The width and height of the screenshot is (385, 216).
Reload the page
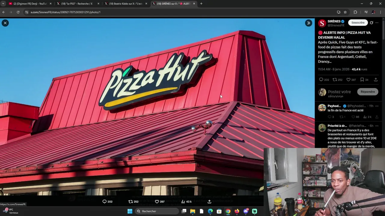point(18,12)
